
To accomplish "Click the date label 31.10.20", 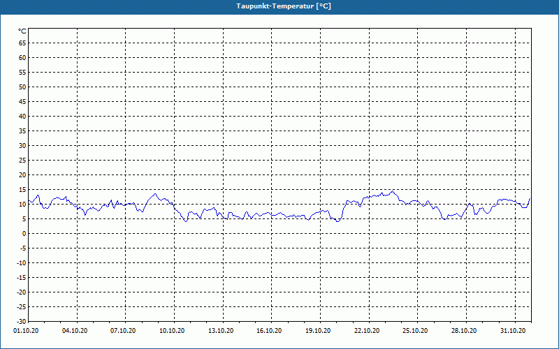I will [x=513, y=331].
